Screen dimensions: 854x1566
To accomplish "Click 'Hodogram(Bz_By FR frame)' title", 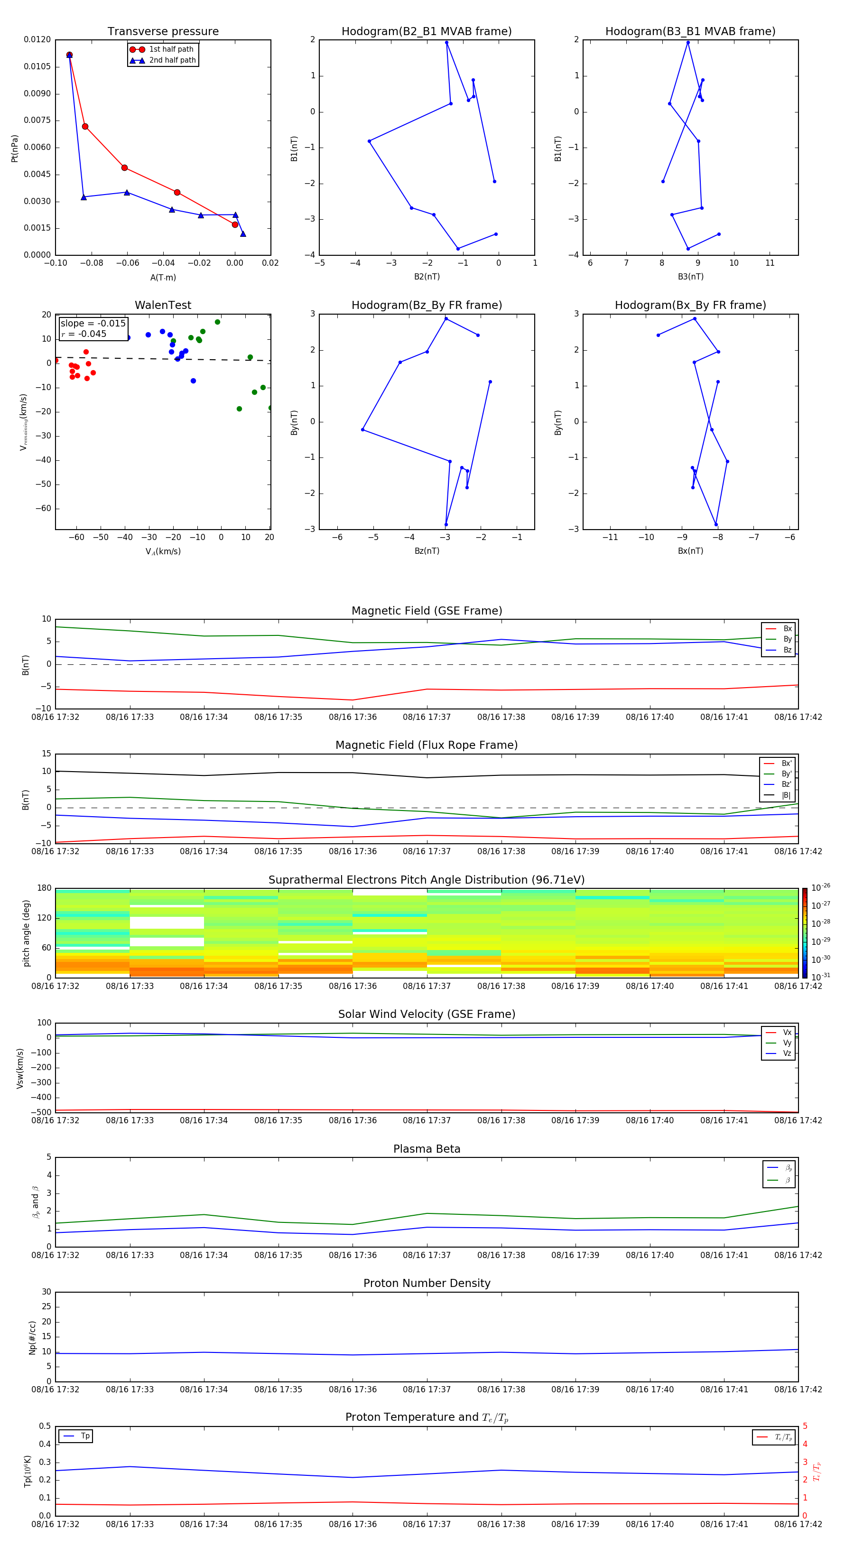I will coord(427,305).
